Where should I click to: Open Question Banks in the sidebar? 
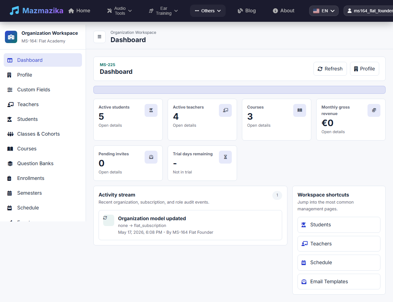(x=43, y=164)
